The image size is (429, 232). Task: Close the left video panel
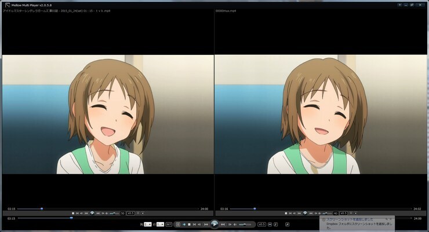coord(143,213)
